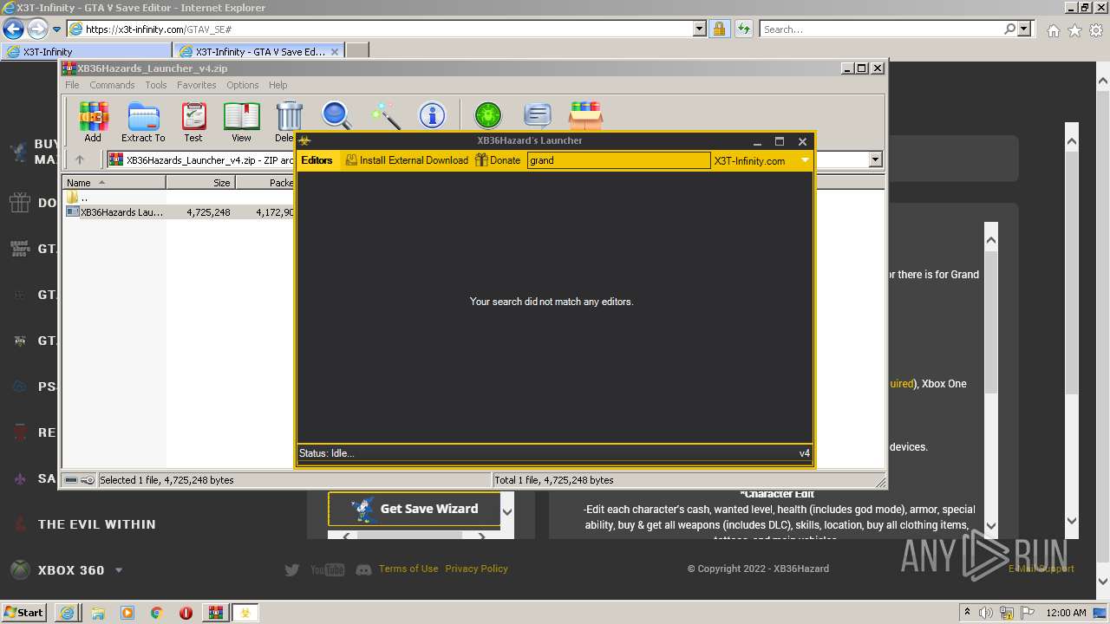Click the up-one-level arrow in WinRAR
This screenshot has height=624, width=1110.
(x=80, y=159)
